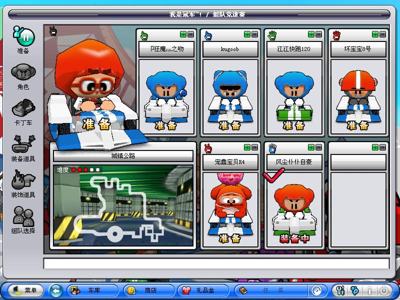The width and height of the screenshot is (400, 300).
Task: Click the blue glove icon above kugoob
Action: pos(208,35)
